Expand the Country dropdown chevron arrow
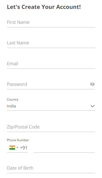 (93, 106)
